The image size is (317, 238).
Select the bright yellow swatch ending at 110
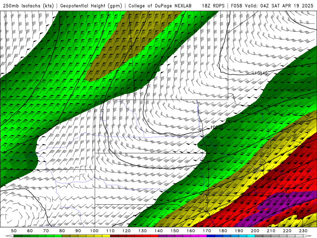click(x=106, y=236)
